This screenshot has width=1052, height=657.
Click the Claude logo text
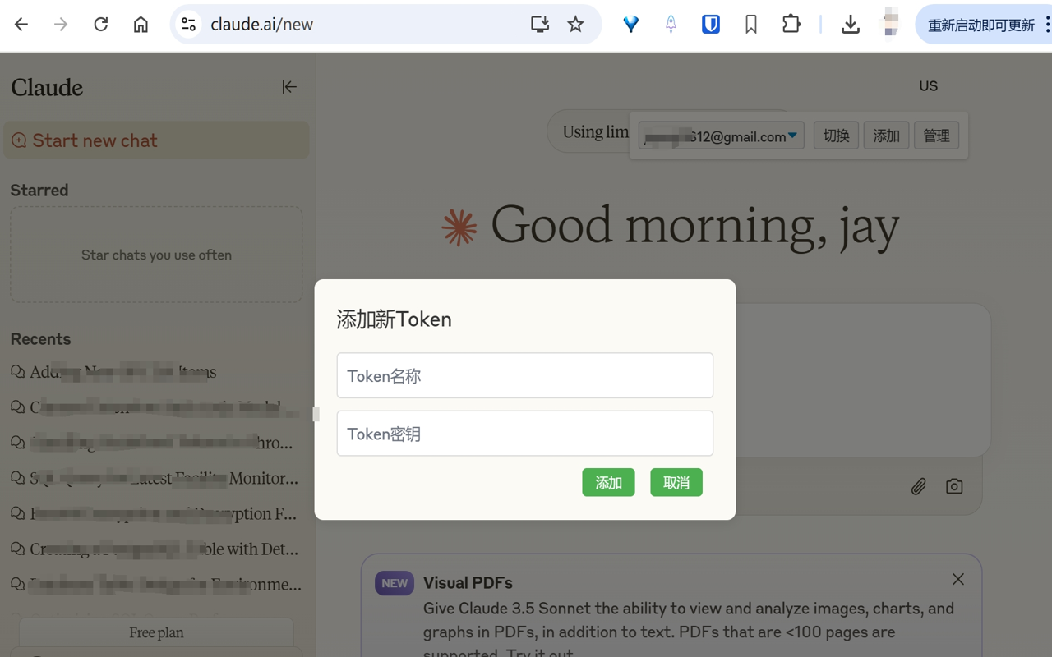pos(47,87)
